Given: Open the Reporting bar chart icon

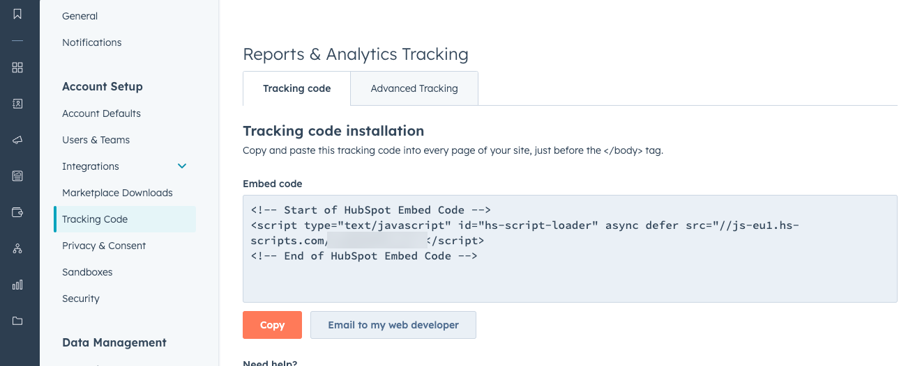Looking at the screenshot, I should click(x=17, y=285).
